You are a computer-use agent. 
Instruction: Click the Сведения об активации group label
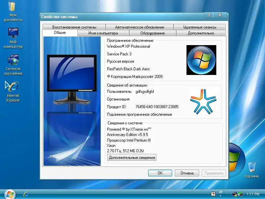pyautogui.click(x=127, y=85)
